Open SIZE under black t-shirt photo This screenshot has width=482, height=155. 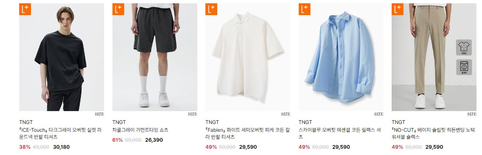point(99,114)
